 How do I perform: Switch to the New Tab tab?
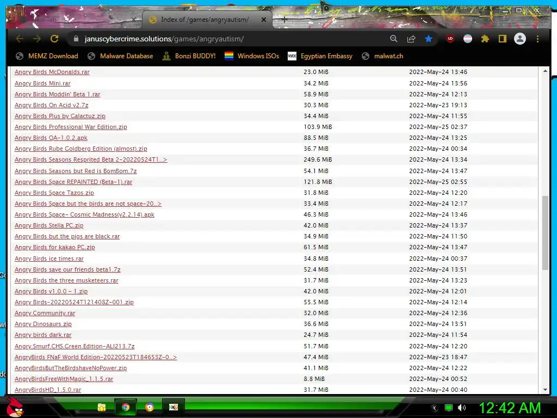point(75,20)
